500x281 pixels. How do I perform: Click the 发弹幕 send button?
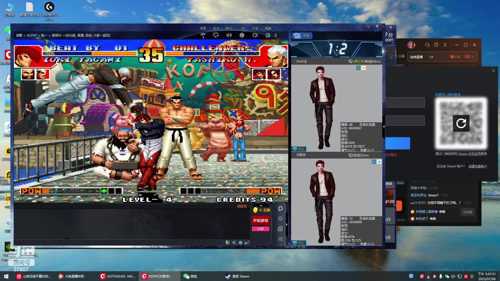[468, 212]
